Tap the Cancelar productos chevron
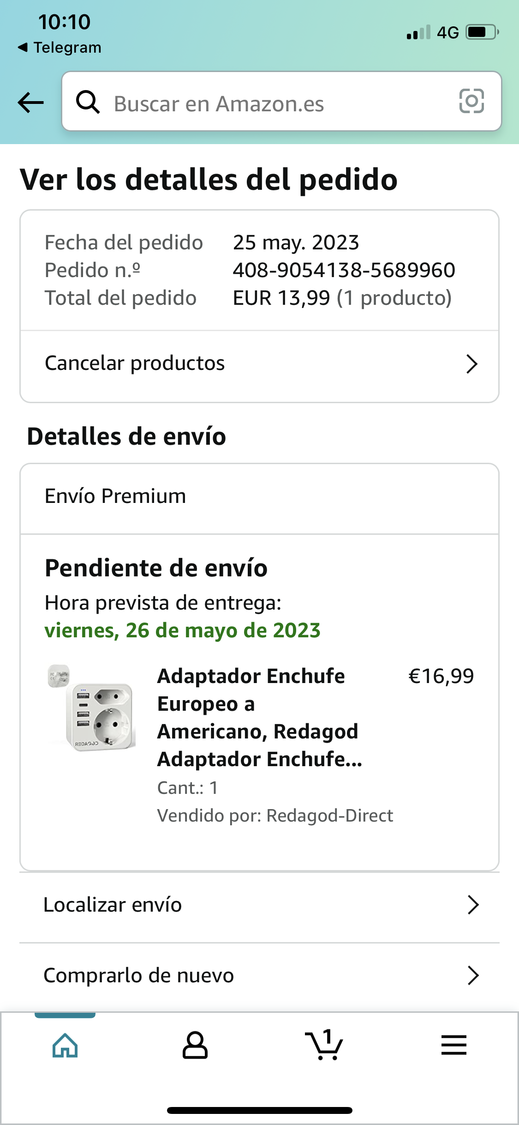The height and width of the screenshot is (1125, 519). click(x=471, y=364)
